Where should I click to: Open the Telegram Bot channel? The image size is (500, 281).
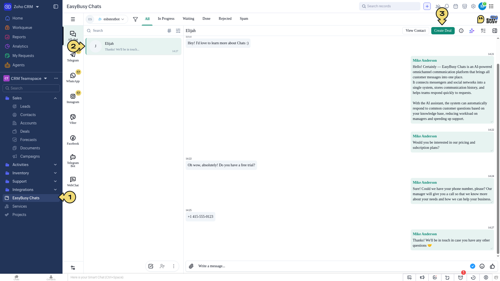pyautogui.click(x=73, y=160)
